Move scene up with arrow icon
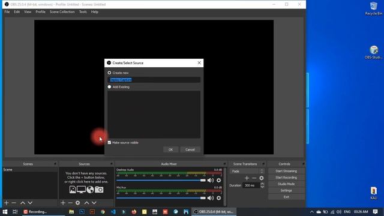The height and width of the screenshot is (216, 384). pos(23,203)
